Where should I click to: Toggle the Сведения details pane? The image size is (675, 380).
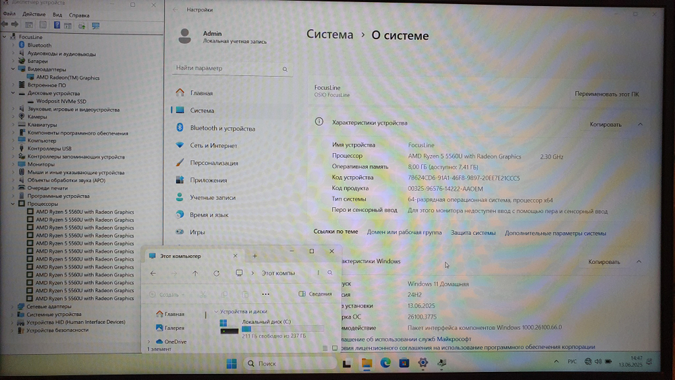(x=315, y=294)
